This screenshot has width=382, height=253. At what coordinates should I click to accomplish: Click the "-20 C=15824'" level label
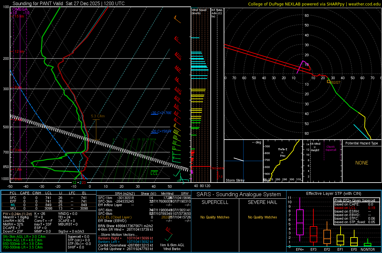click(161, 131)
